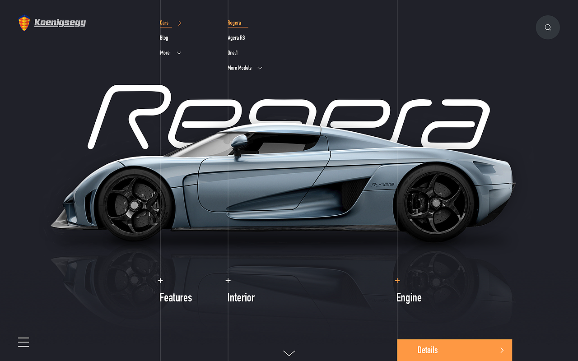Open the Features section
Screen dimensions: 578x361
(176, 298)
